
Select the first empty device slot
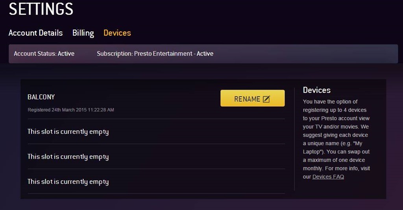click(x=68, y=132)
